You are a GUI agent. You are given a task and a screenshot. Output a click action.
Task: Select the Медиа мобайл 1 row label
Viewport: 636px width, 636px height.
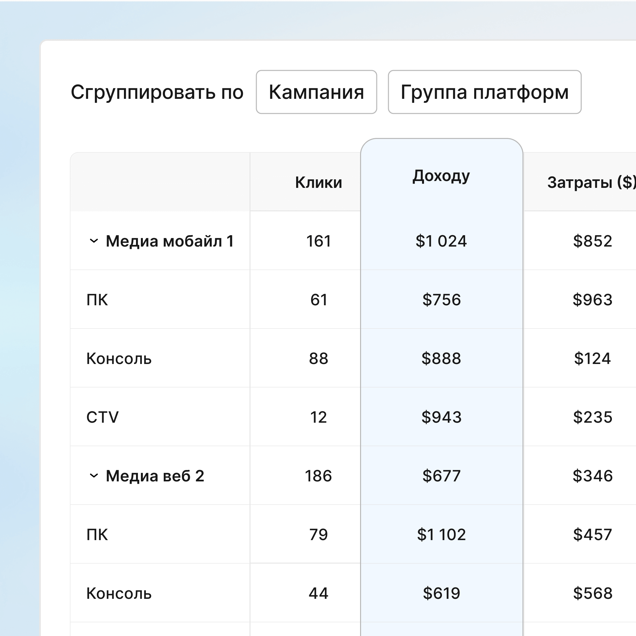(x=170, y=241)
